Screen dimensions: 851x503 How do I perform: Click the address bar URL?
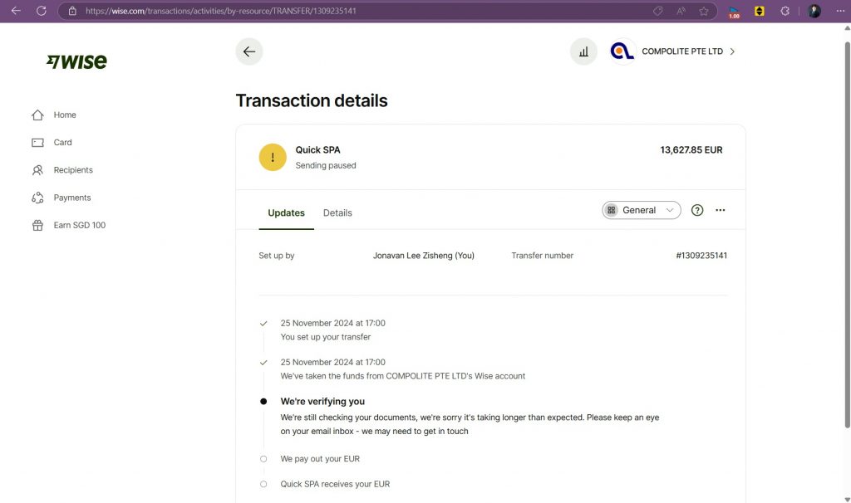tap(220, 11)
